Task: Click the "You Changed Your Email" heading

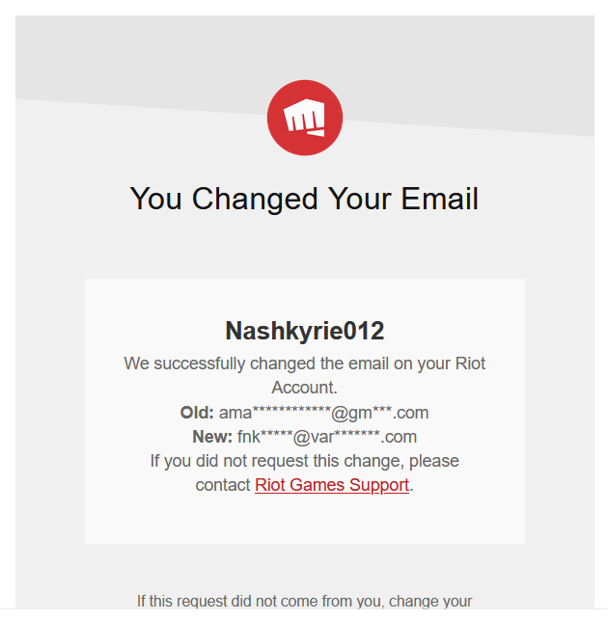Action: (x=304, y=199)
